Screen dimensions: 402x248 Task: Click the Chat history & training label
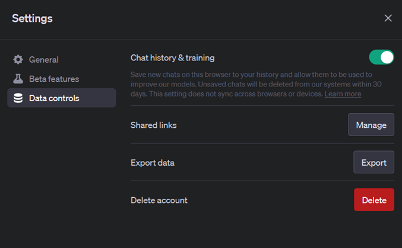click(x=172, y=58)
